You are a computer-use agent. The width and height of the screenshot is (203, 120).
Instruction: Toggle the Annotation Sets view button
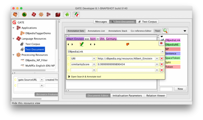click(x=76, y=31)
